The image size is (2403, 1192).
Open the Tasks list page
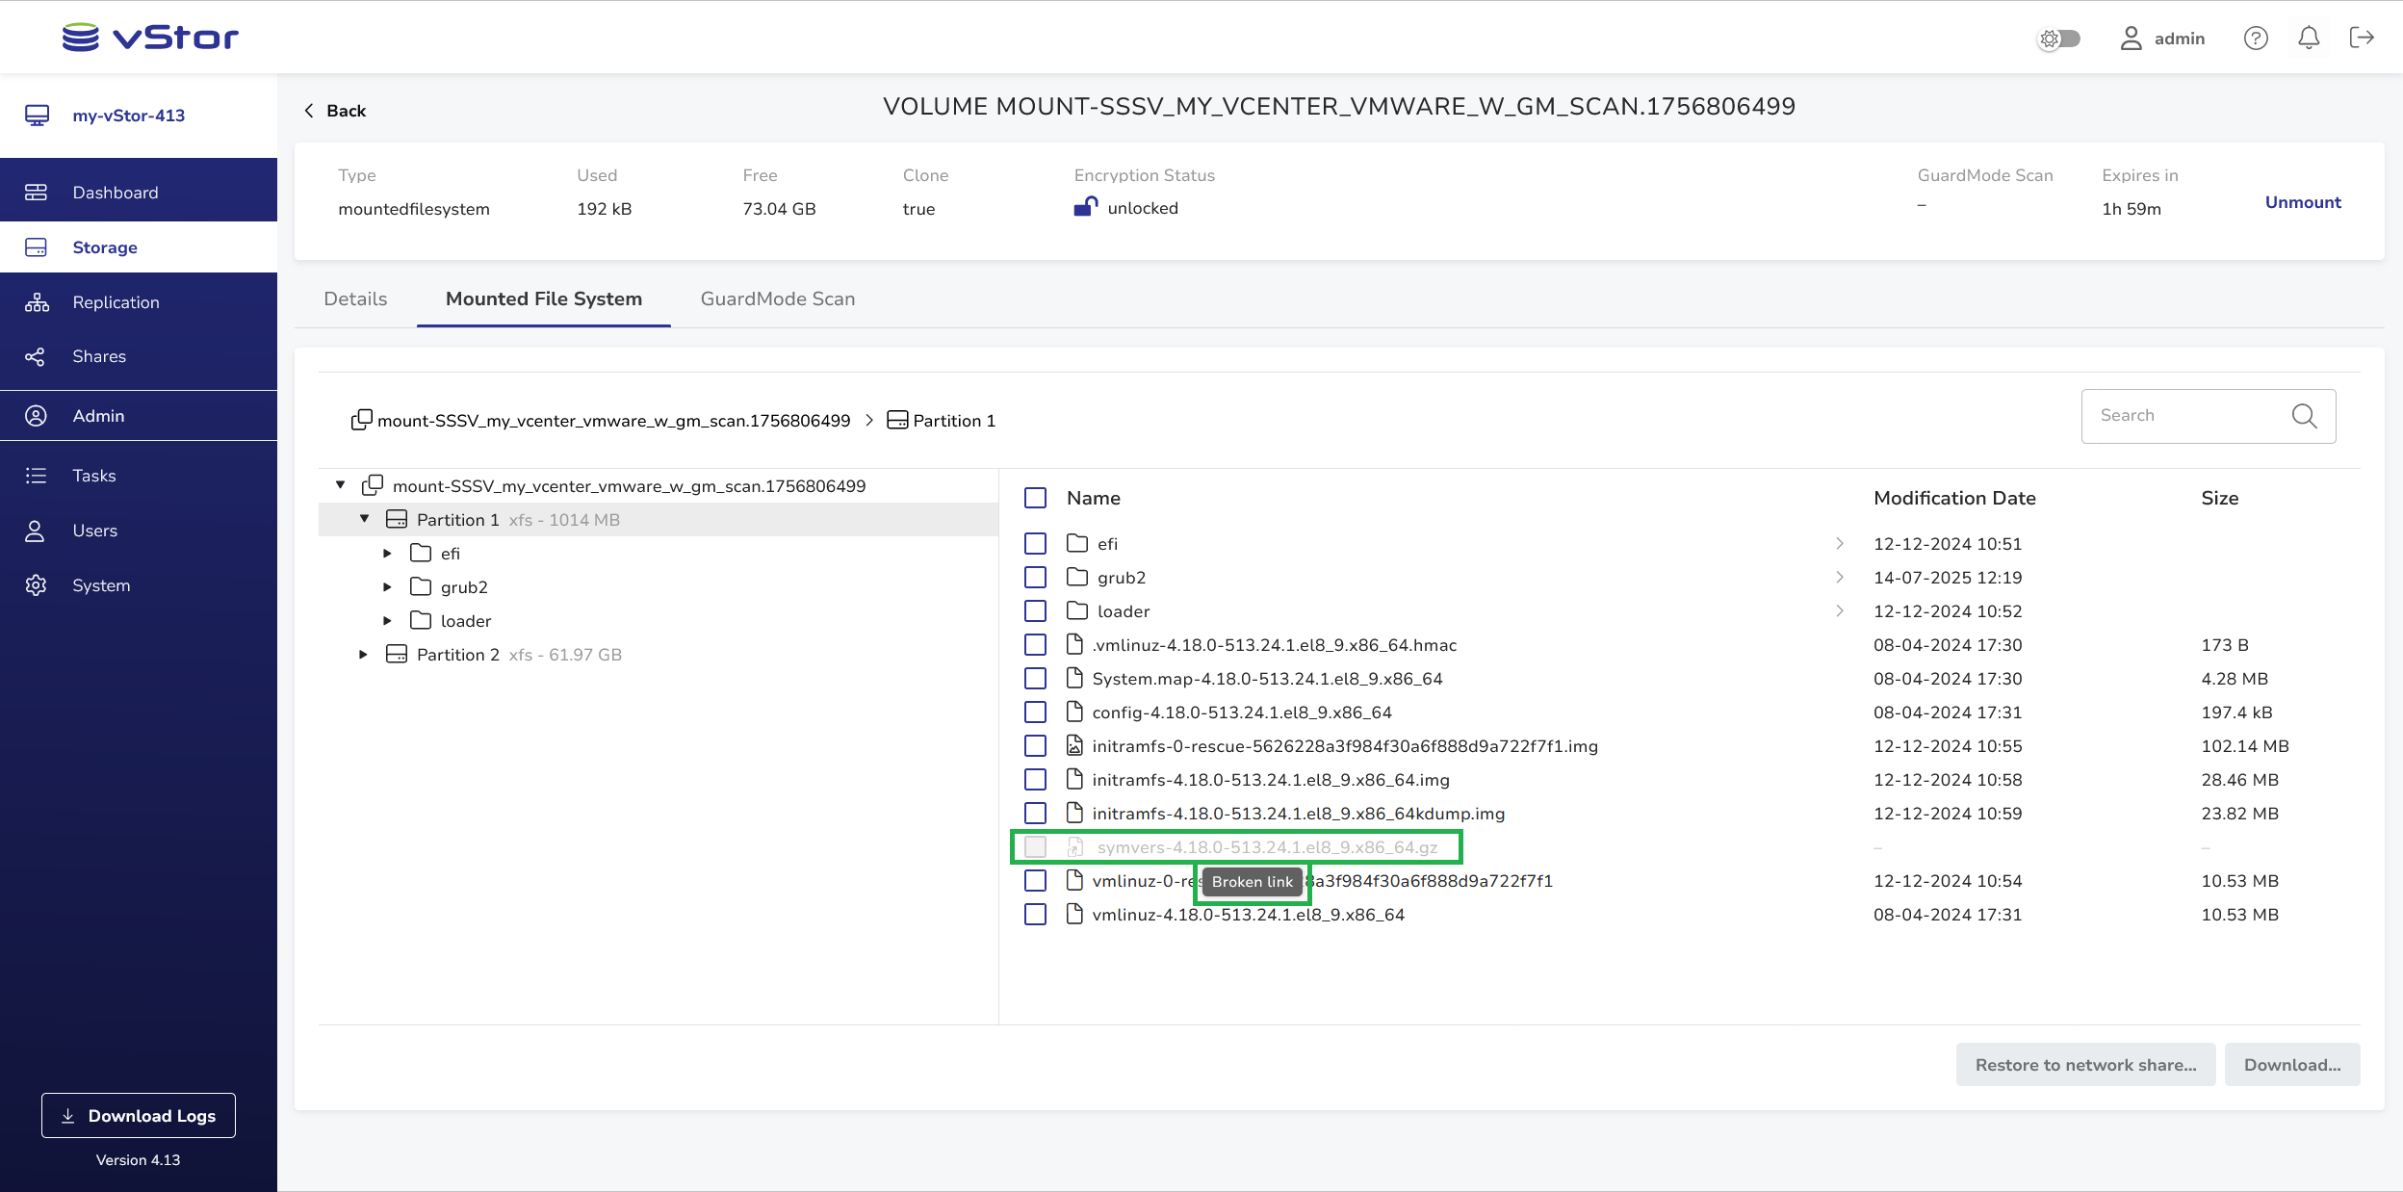tap(94, 476)
